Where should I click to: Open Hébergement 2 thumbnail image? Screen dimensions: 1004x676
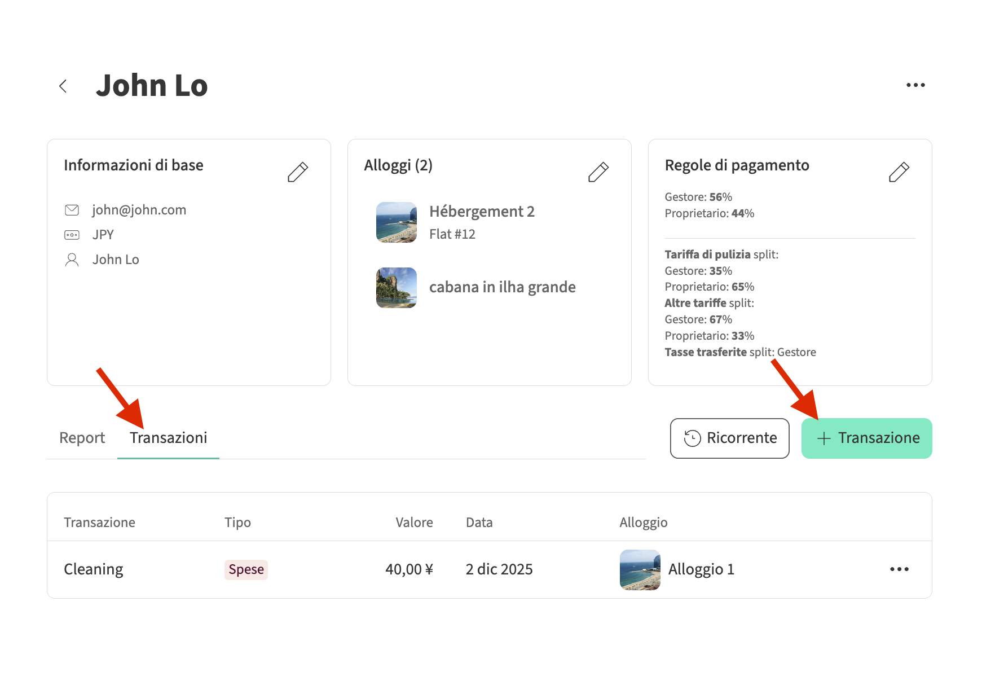(396, 223)
